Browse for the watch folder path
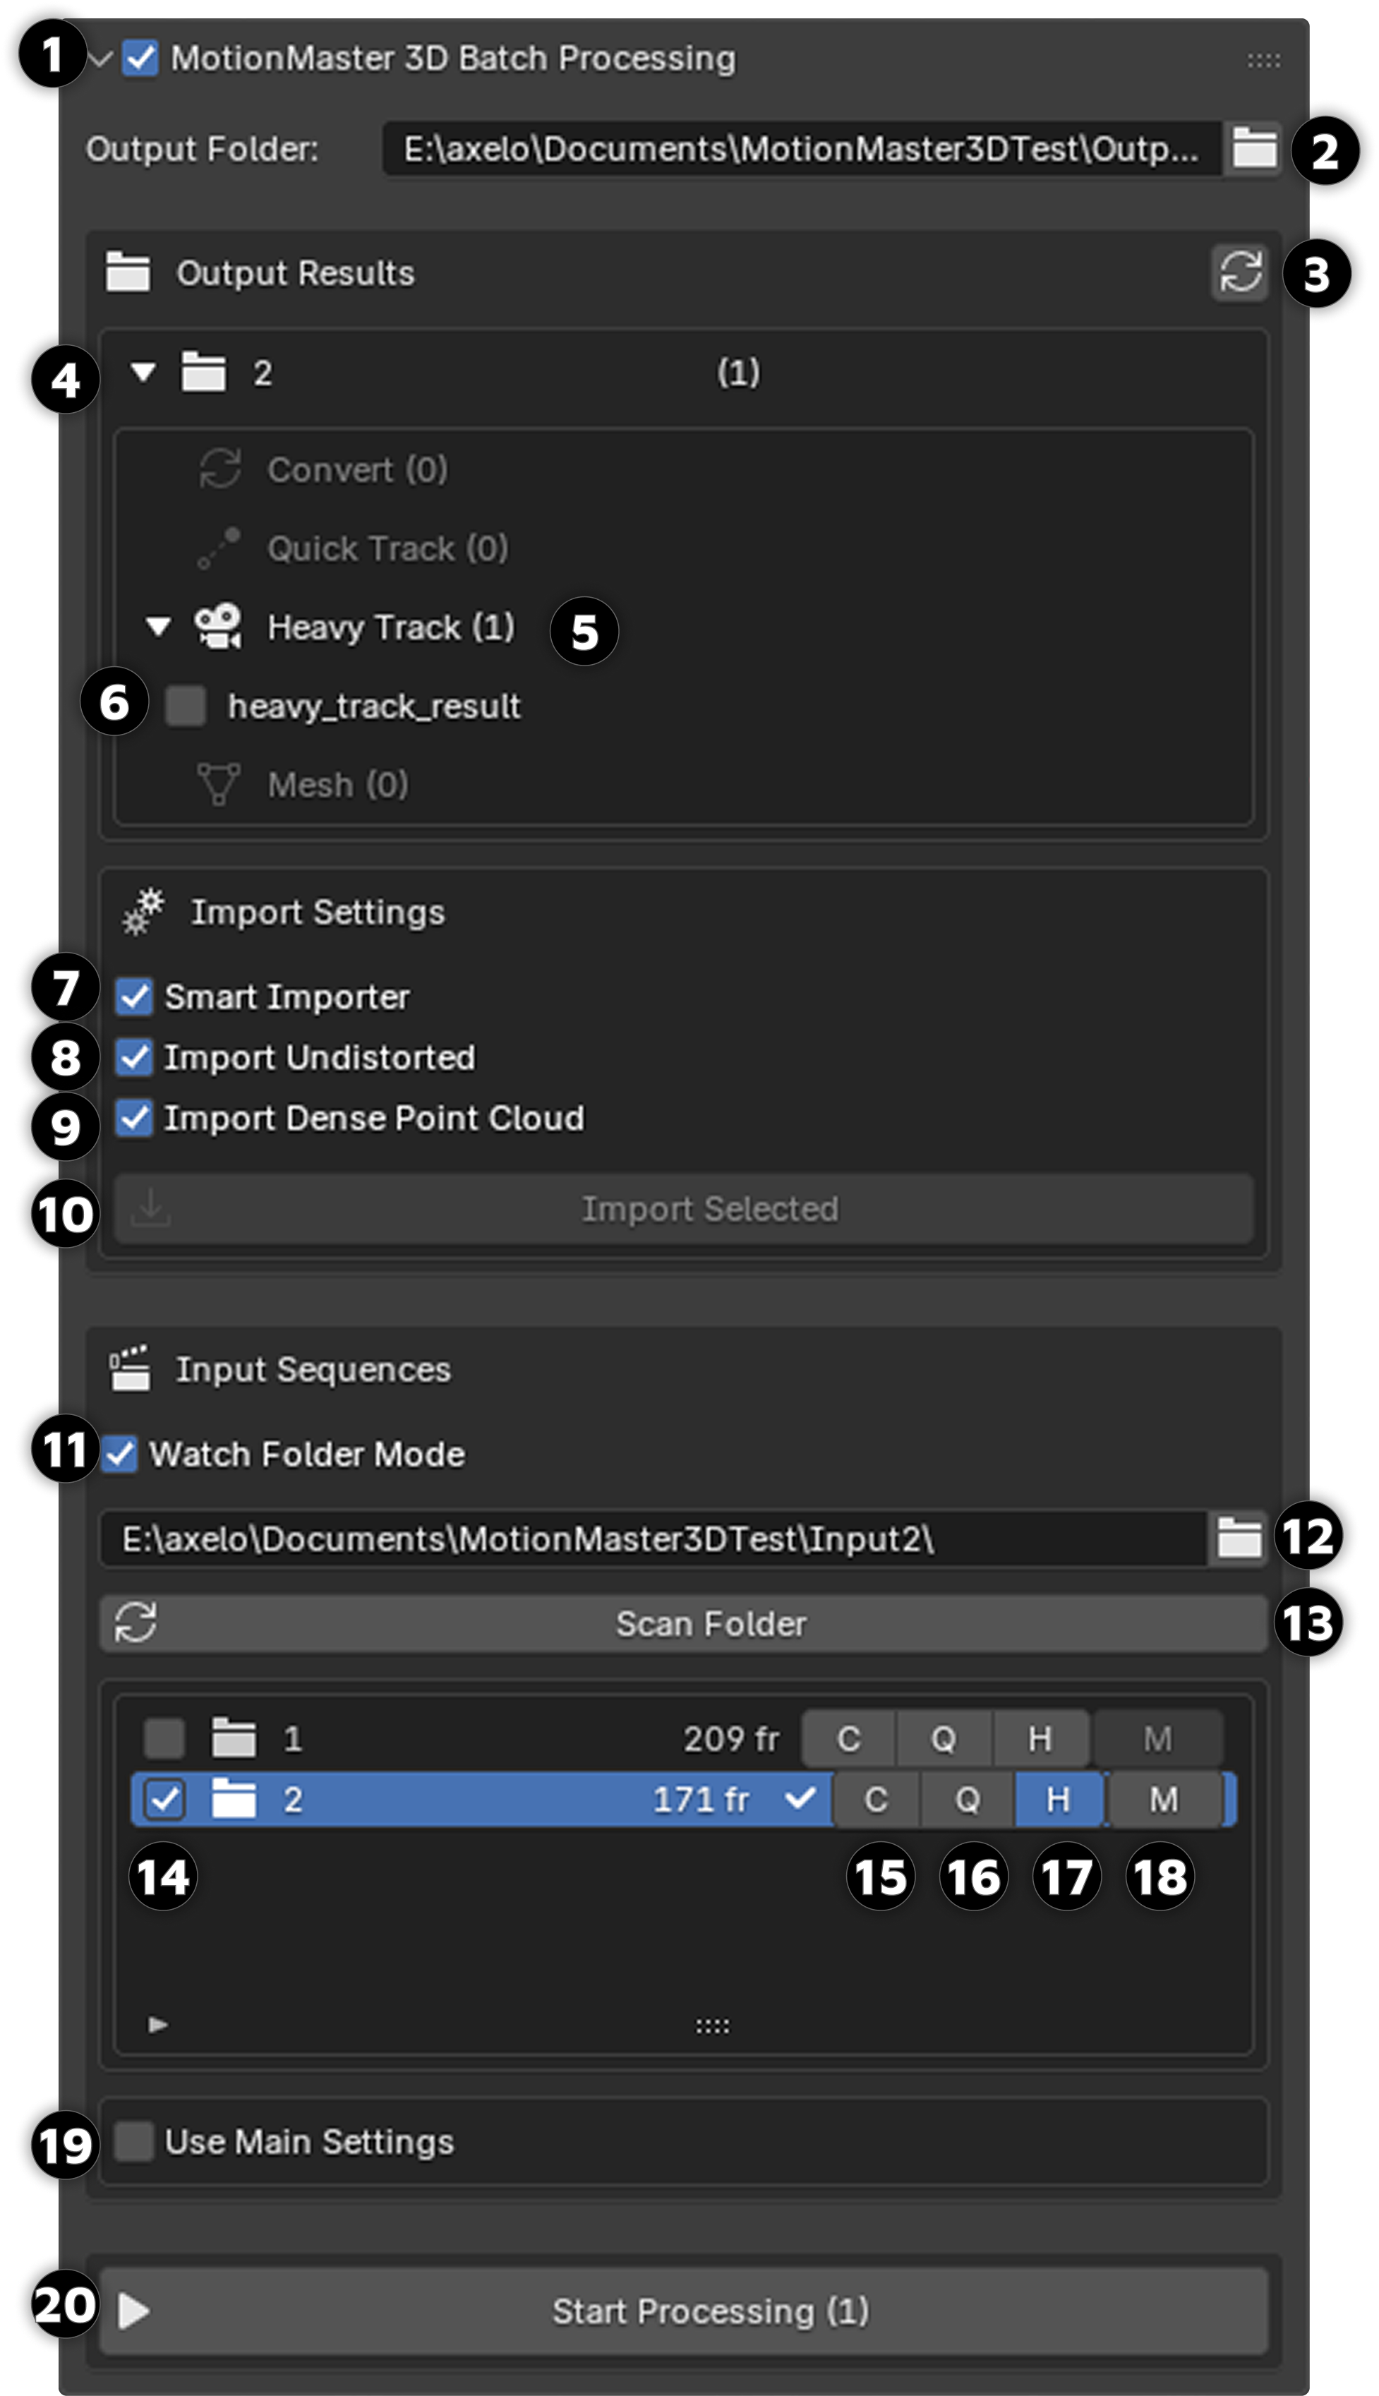 pos(1238,1538)
